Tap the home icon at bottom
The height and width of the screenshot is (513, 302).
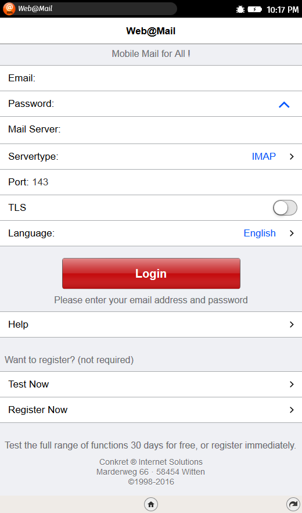[151, 504]
